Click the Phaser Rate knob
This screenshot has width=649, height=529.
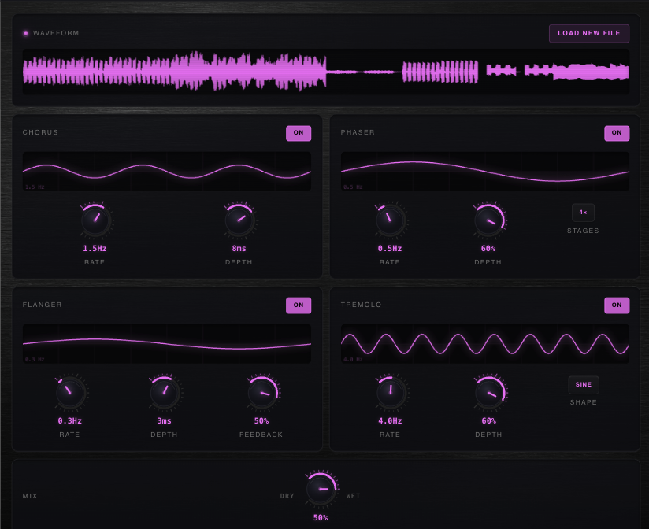tap(390, 220)
